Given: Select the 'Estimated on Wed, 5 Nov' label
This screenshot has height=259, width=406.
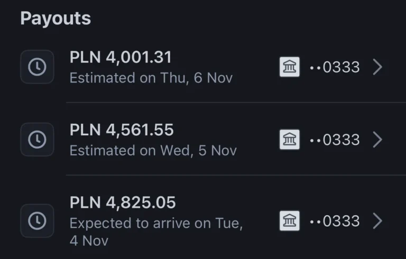Looking at the screenshot, I should [153, 151].
